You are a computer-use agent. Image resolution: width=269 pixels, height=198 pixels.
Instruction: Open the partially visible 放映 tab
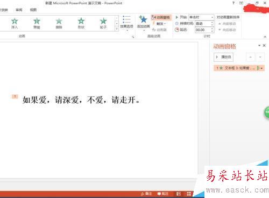(x=4, y=10)
